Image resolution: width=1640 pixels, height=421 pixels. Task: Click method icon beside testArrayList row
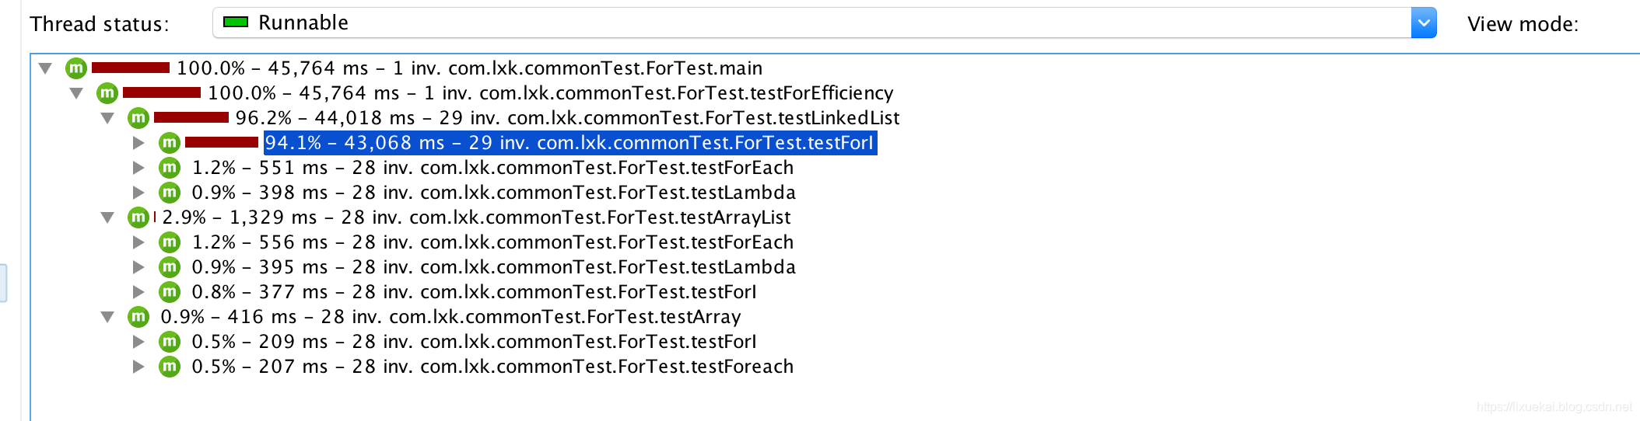(x=138, y=217)
